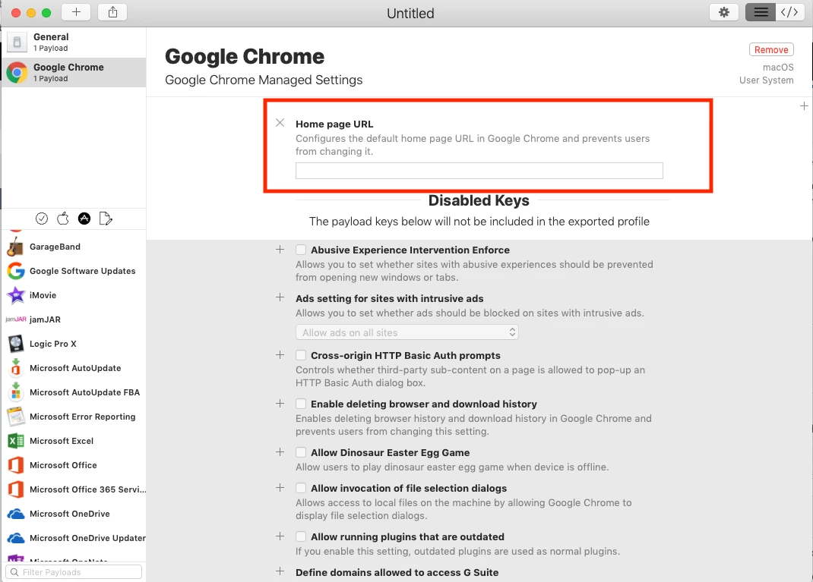813x582 pixels.
Task: Click the Disabled Keys section heading
Action: (479, 200)
